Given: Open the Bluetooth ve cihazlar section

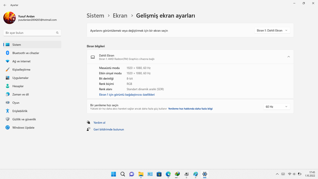Looking at the screenshot, I should (x=25, y=53).
